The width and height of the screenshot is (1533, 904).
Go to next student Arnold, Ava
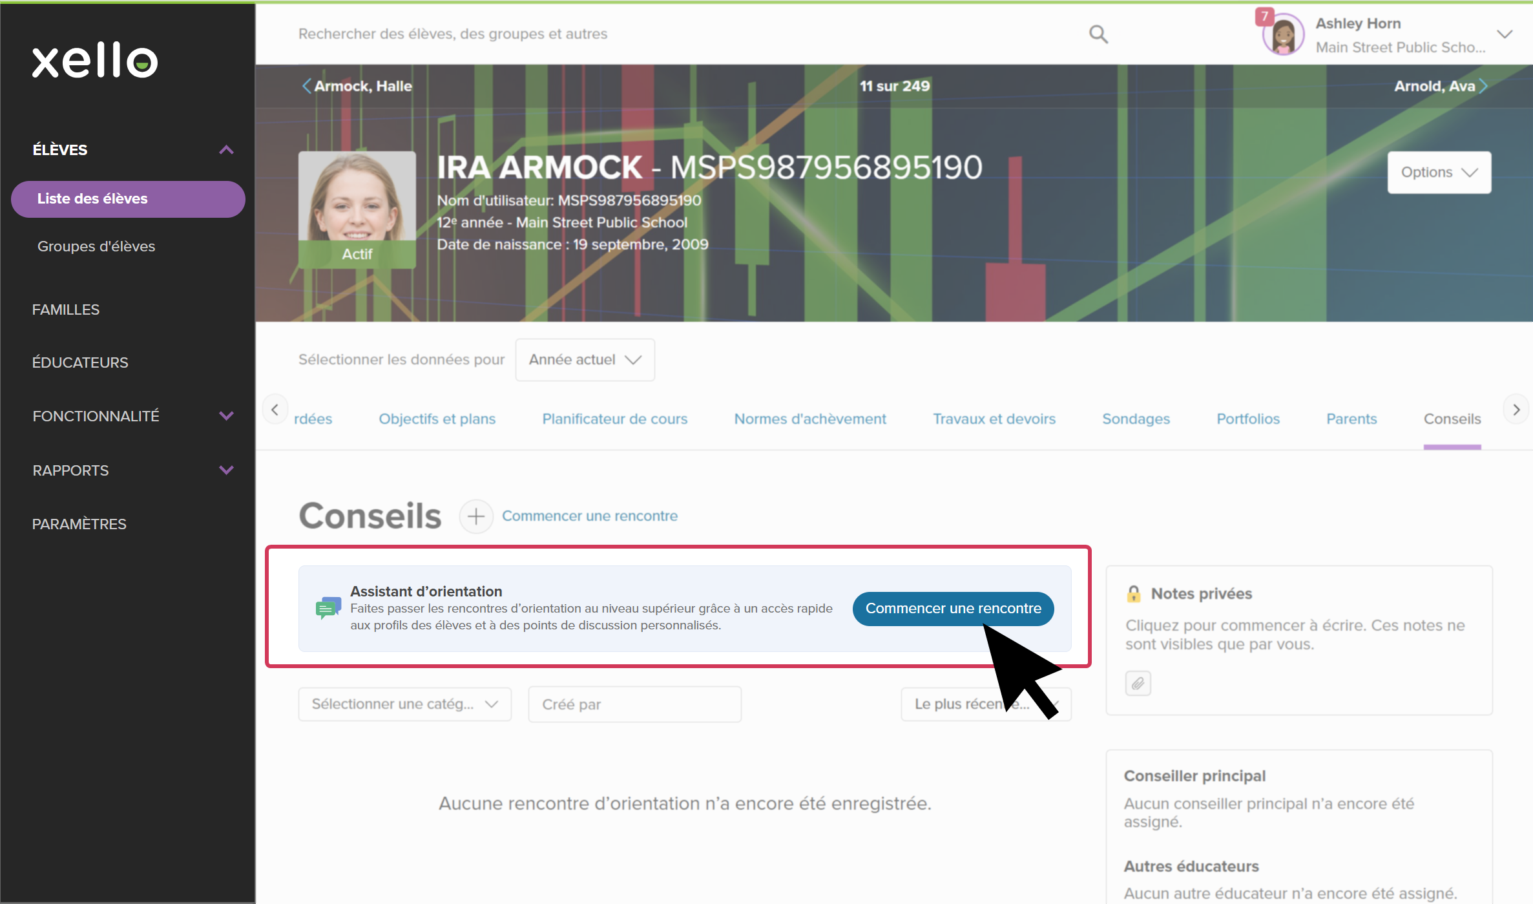1441,86
